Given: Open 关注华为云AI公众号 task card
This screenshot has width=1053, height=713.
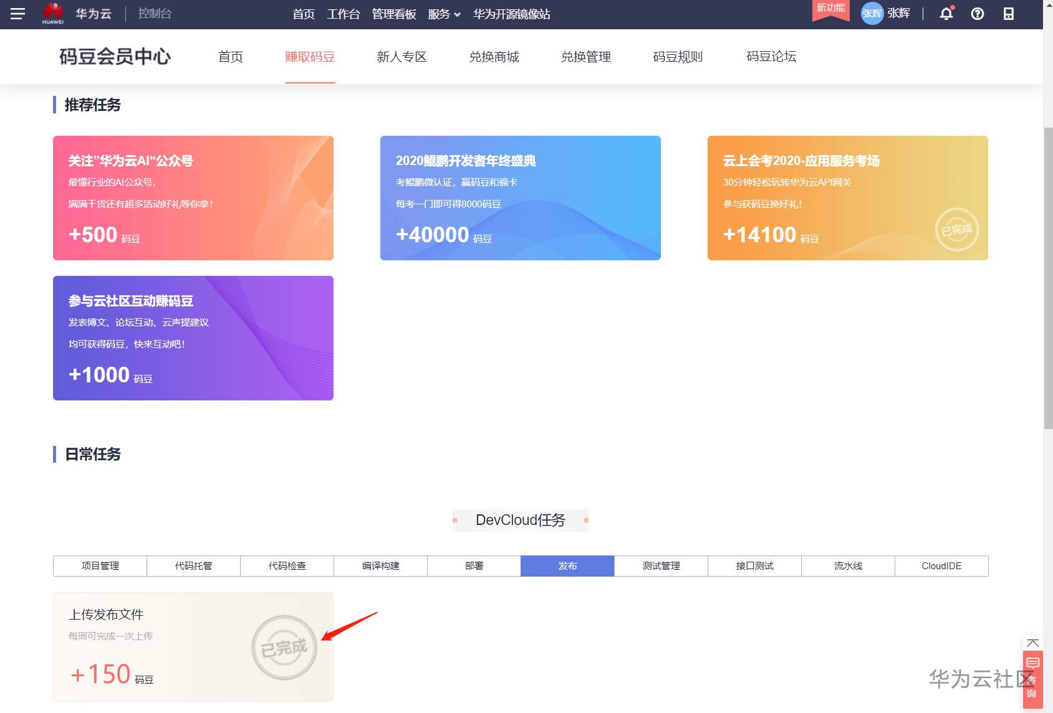Looking at the screenshot, I should coord(193,198).
